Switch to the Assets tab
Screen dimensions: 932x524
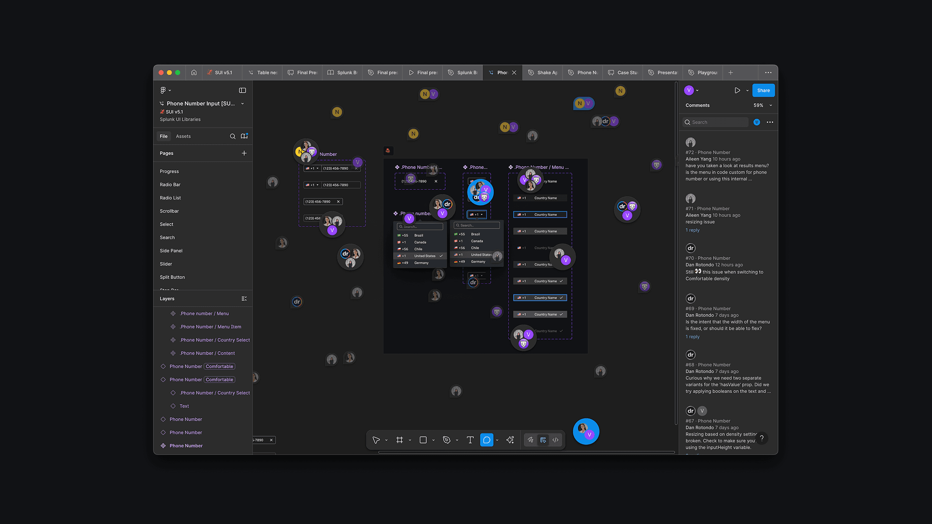(183, 136)
